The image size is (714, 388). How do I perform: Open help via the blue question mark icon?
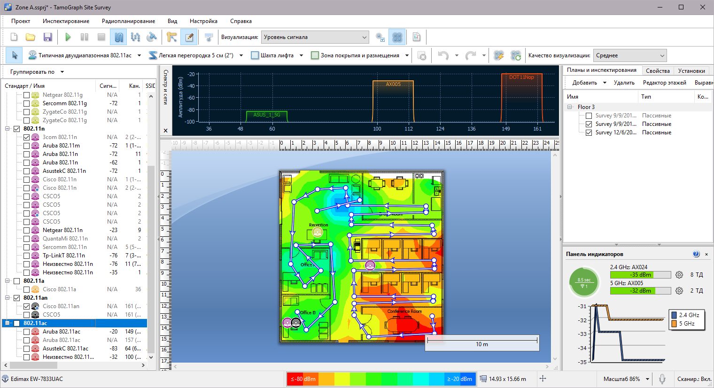click(696, 254)
